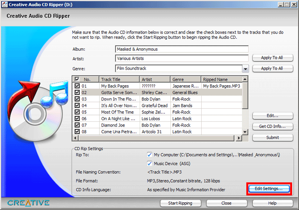Select the Down In The Flo... track title
299x210 pixels.
coord(118,99)
